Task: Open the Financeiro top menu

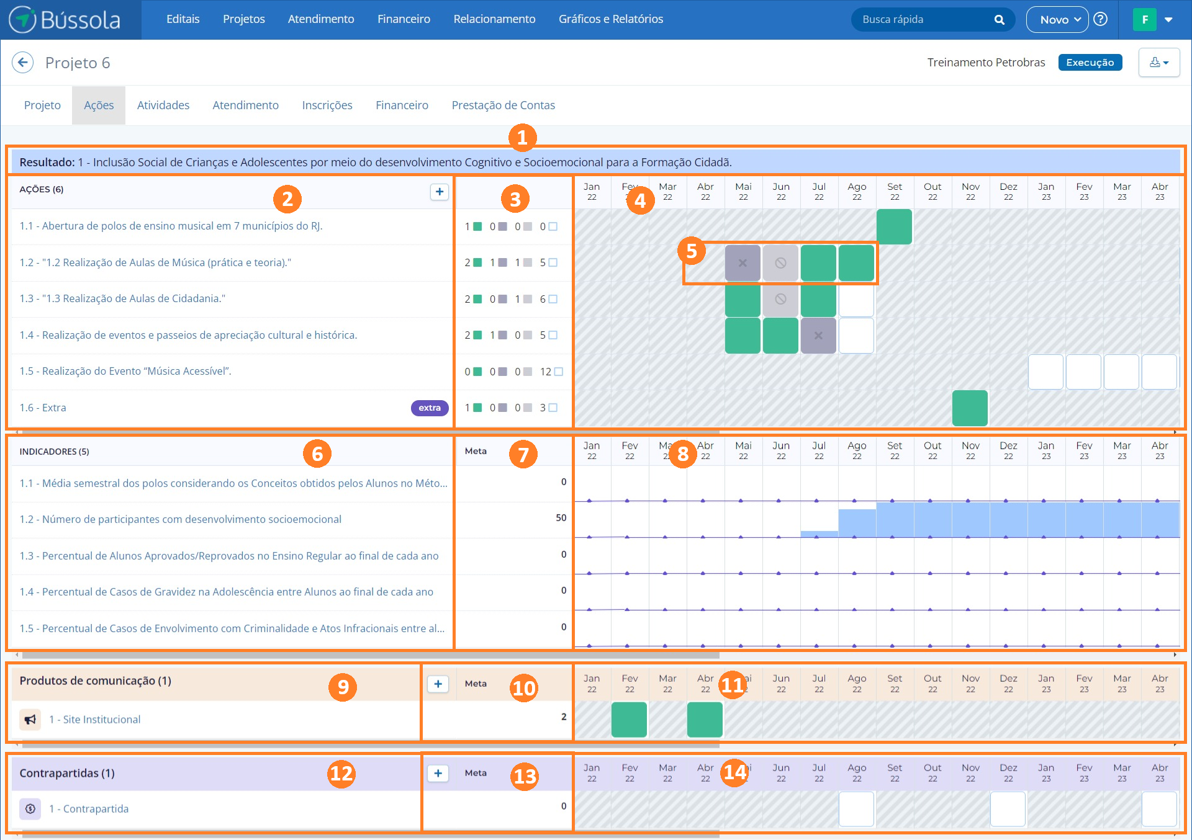Action: [404, 19]
